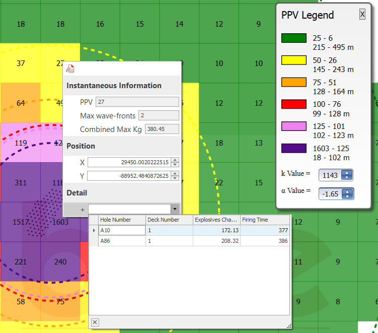Sort by Hole Number column header
Image resolution: width=378 pixels, height=333 pixels.
[x=121, y=220]
